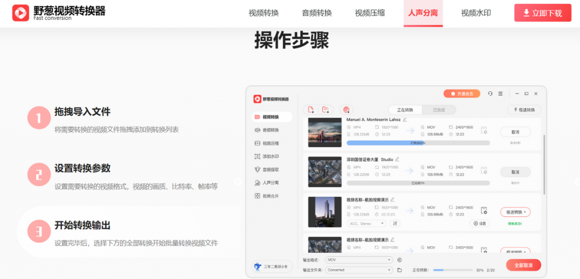The image size is (580, 279).
Task: Open output settings icon for Manuel A. Monteserín row
Action: click(484, 131)
